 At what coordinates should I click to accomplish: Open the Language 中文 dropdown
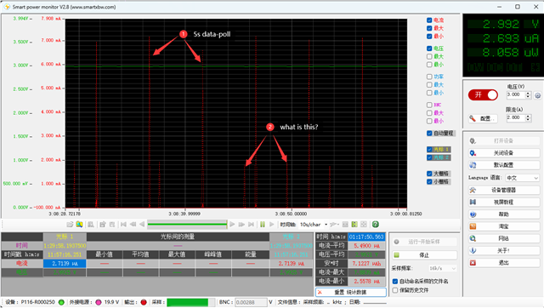tap(522, 178)
